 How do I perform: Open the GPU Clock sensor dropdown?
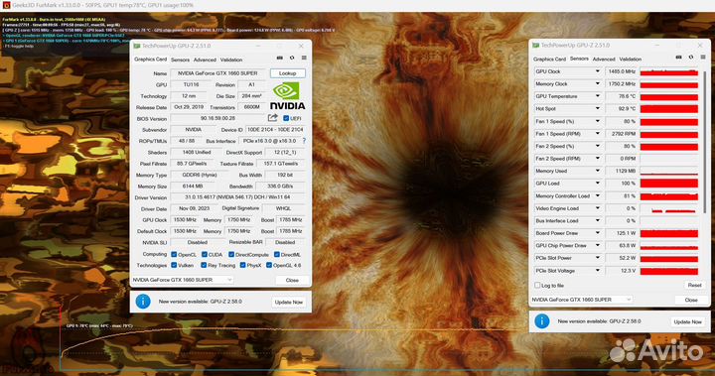coord(598,71)
